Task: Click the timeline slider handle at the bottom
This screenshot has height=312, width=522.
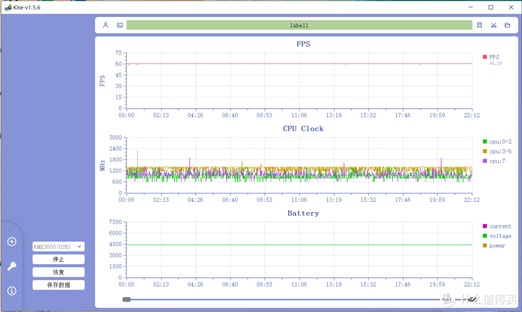Action: point(127,299)
